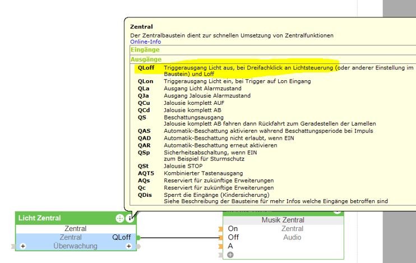Click the QAS output row
The height and width of the screenshot is (263, 416).
click(255, 131)
